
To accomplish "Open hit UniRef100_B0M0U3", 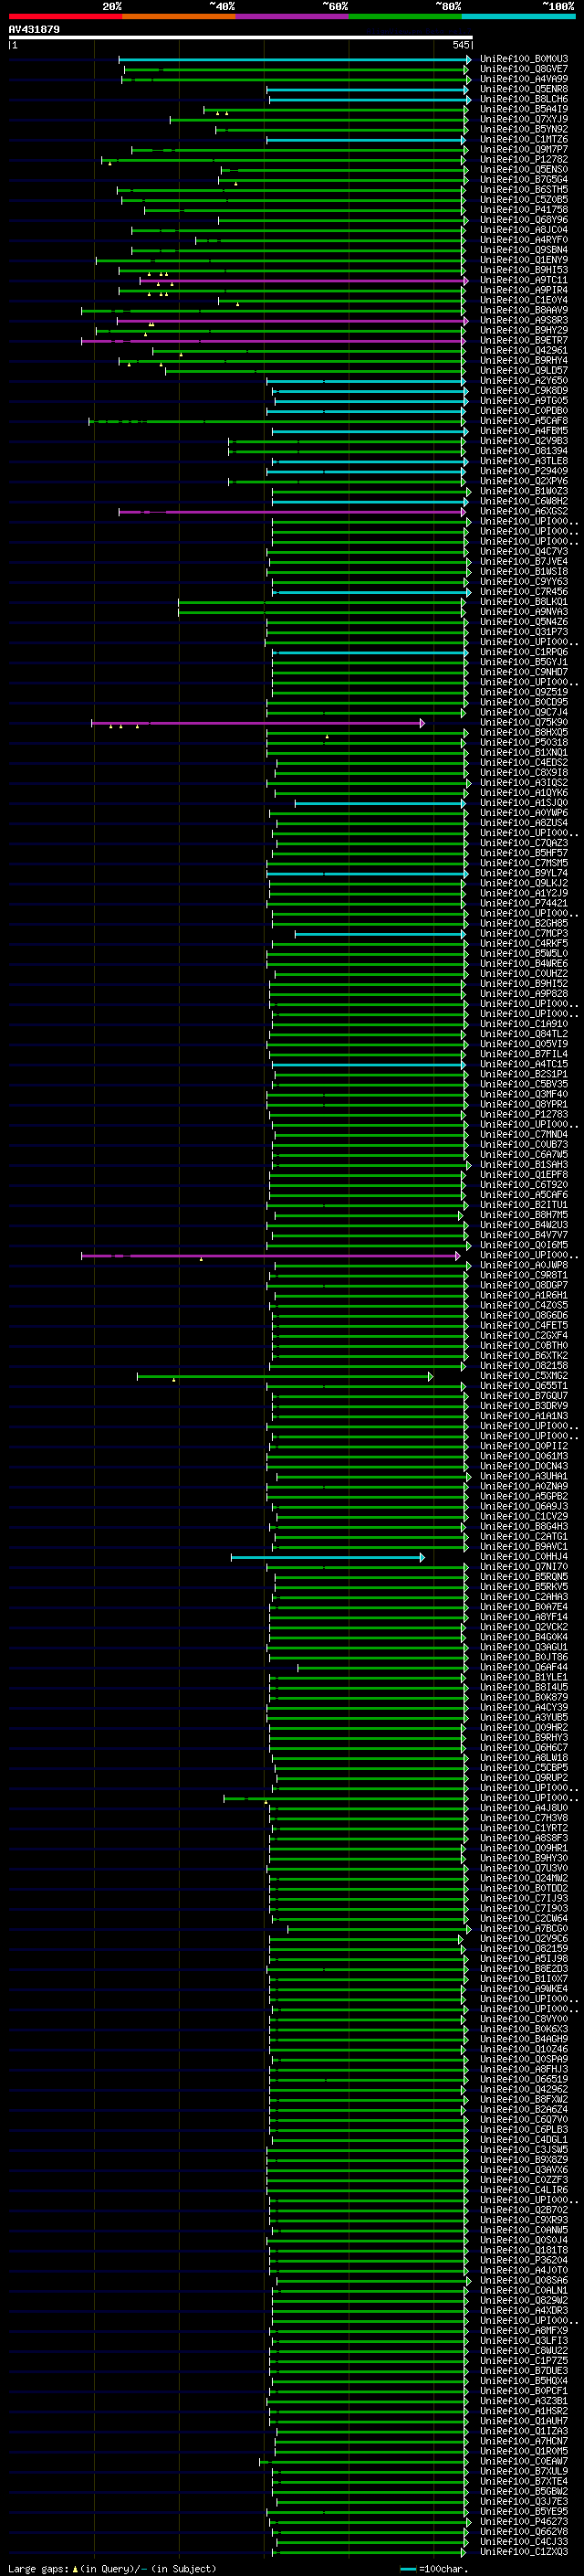I will click(524, 60).
